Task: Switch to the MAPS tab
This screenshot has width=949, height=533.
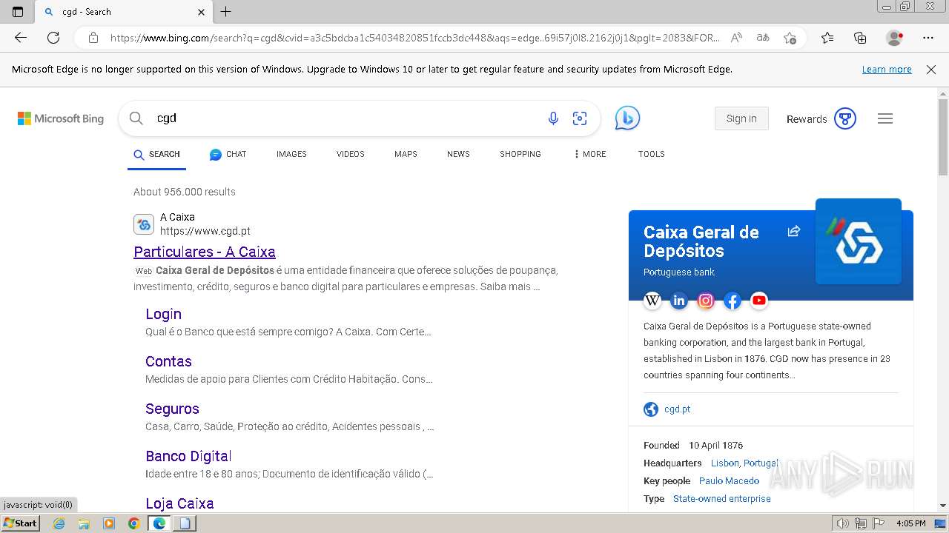Action: point(406,154)
